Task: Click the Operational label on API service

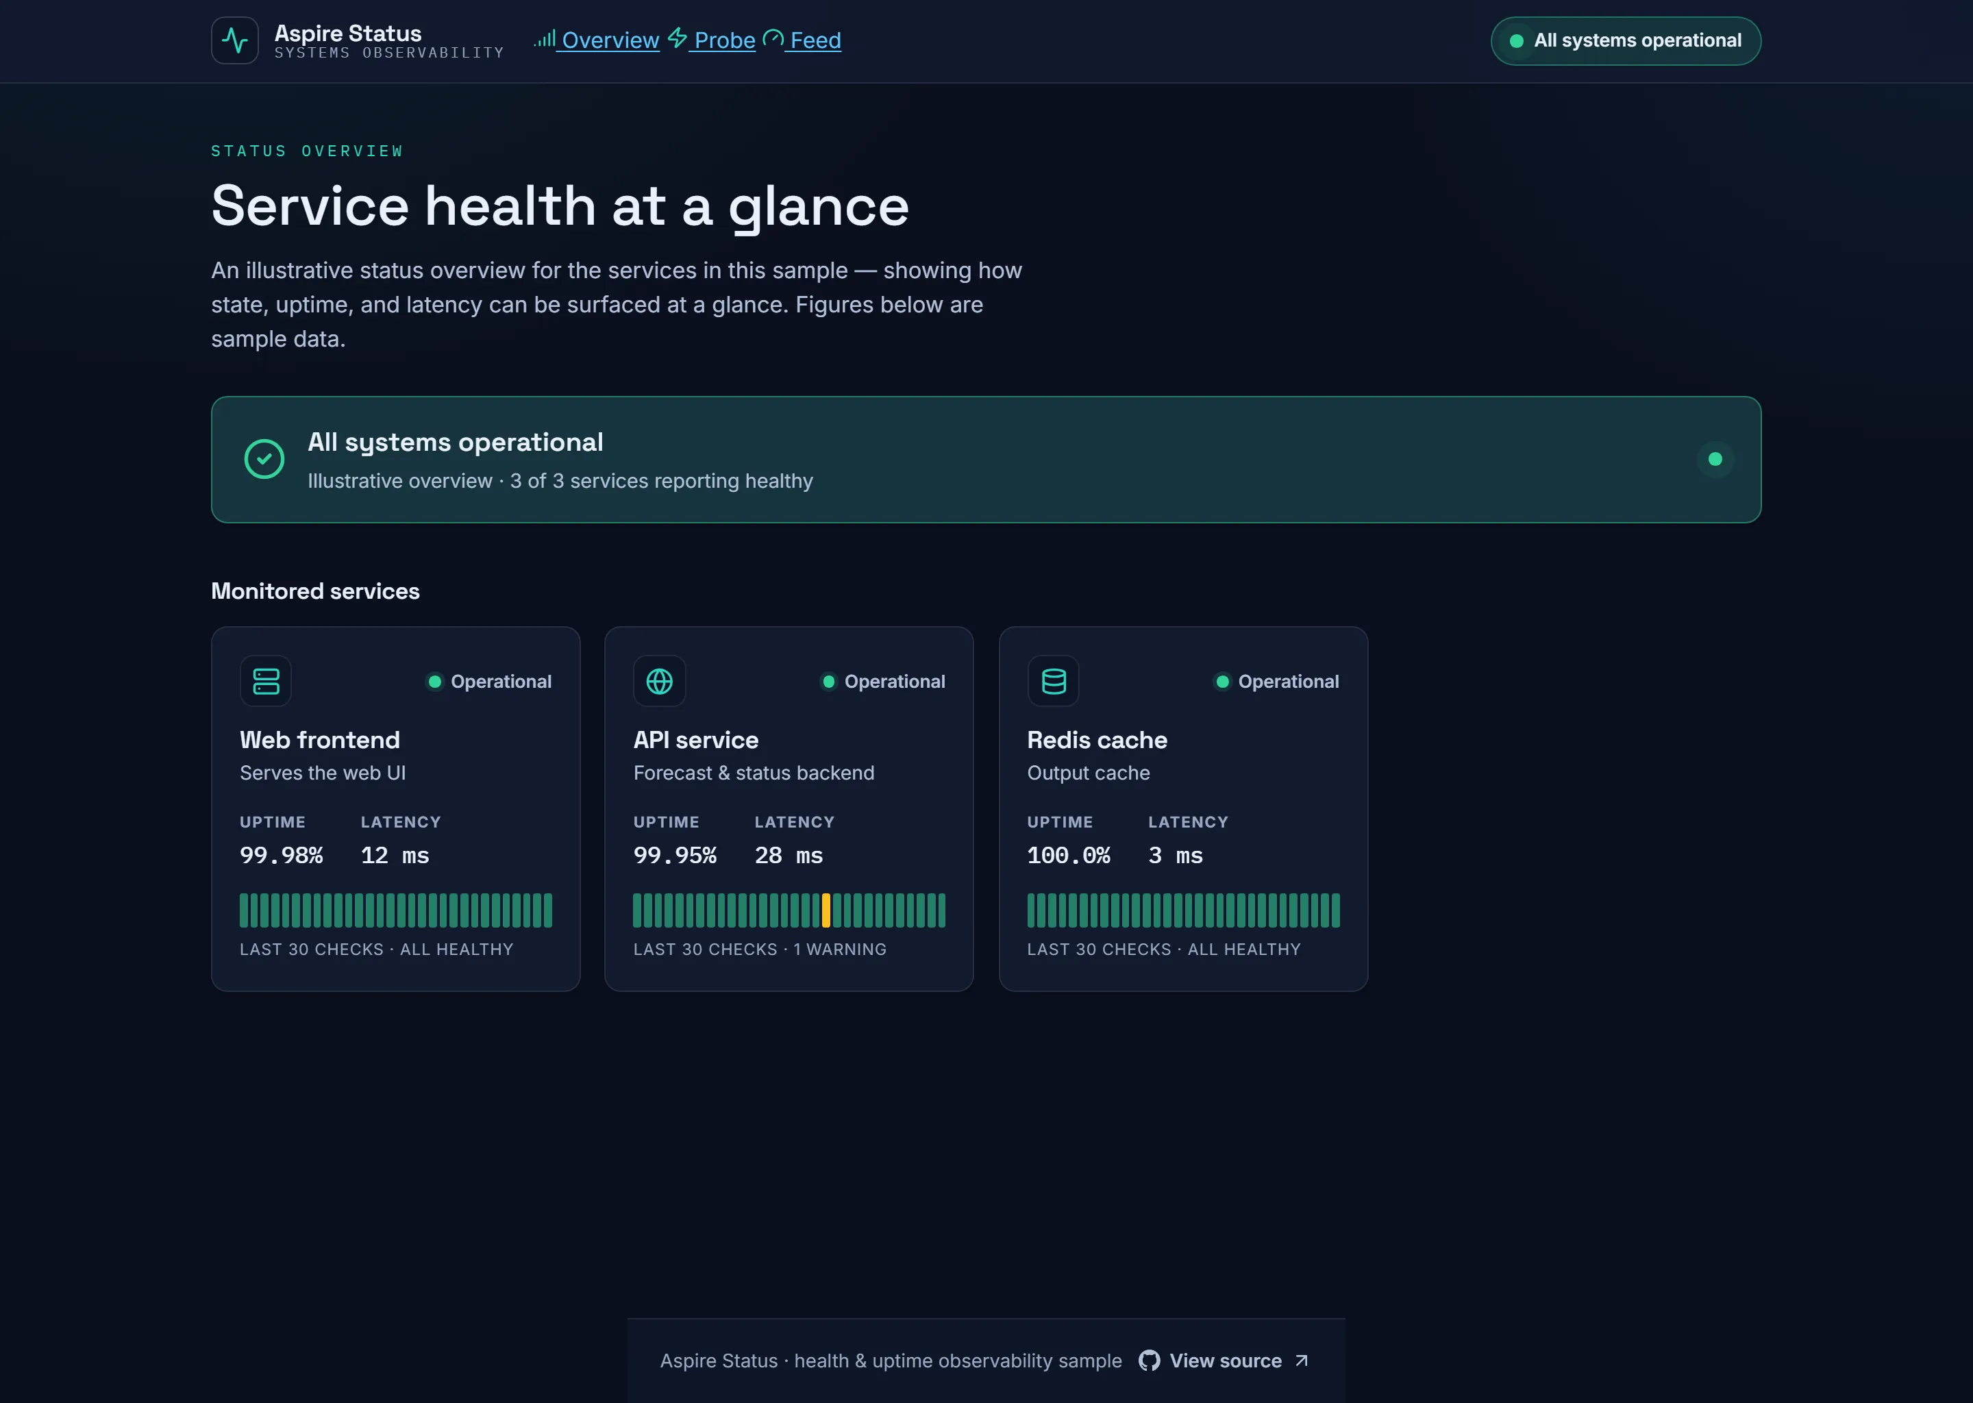Action: pos(895,682)
